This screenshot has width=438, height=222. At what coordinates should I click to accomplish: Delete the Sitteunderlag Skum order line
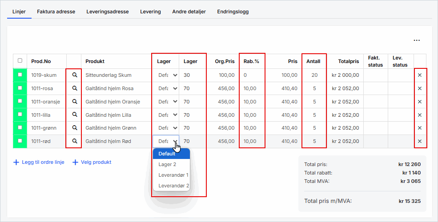(x=419, y=75)
